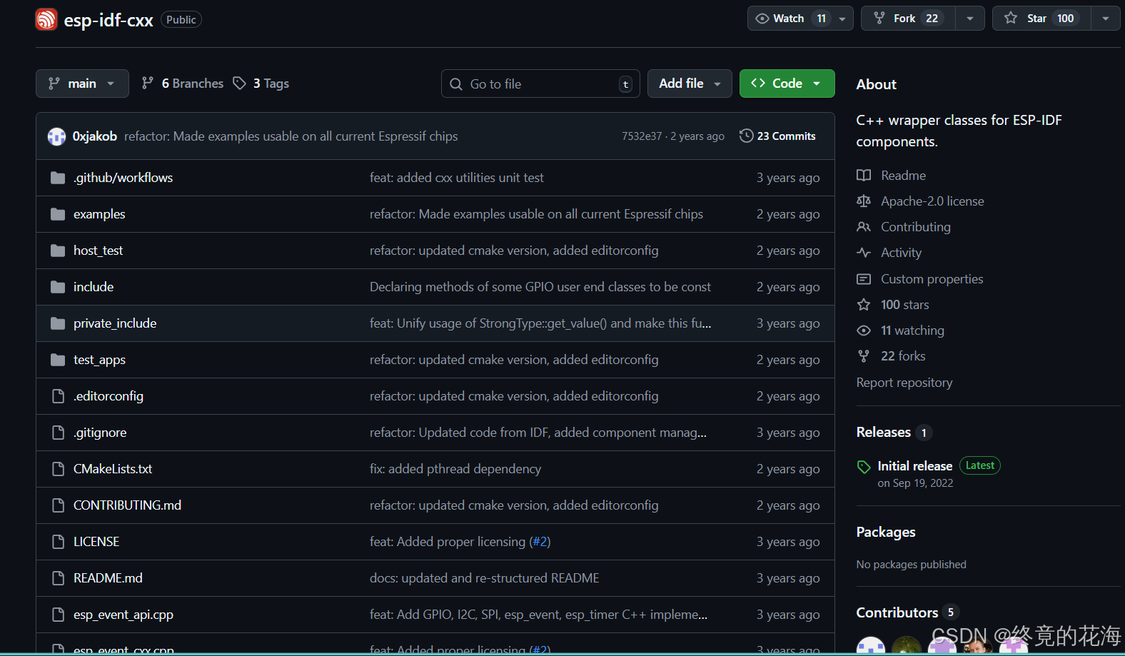Image resolution: width=1125 pixels, height=656 pixels.
Task: Open the 6 Branches link
Action: coord(183,84)
